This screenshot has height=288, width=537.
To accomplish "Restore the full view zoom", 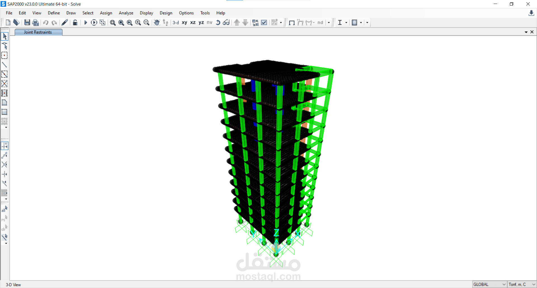I will point(121,23).
